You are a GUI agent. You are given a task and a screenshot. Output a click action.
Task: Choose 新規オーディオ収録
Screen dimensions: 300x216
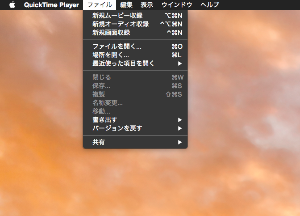coord(135,24)
